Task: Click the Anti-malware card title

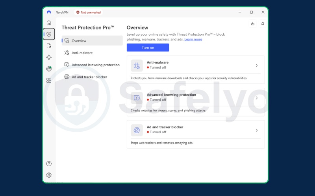Action: click(x=158, y=62)
